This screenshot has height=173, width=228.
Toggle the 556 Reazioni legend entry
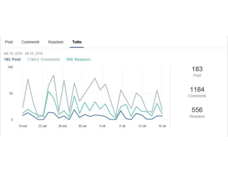[78, 59]
